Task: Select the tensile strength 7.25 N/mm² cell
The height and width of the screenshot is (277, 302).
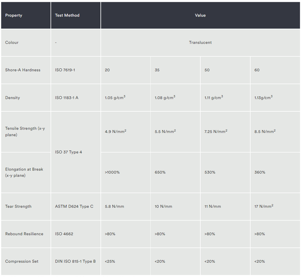Action: coord(225,132)
